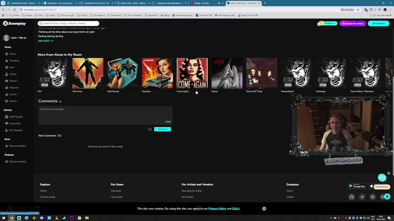Screen dimensions: 394x221
Task: Open Chrome from the taskbar
Action: [x=11, y=218]
